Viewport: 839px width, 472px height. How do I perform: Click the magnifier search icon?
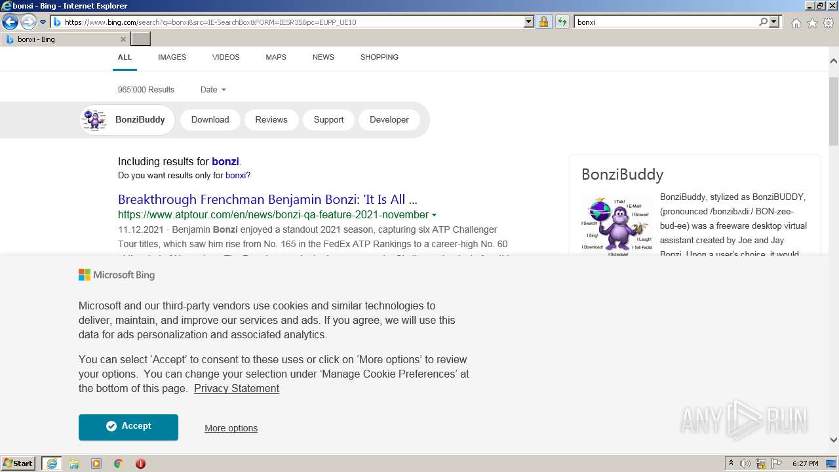pos(763,22)
